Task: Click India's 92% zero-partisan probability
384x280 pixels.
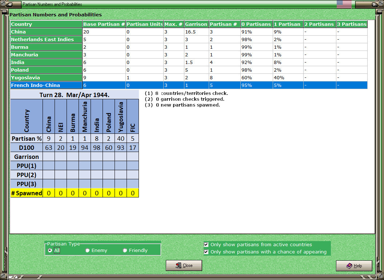Action: (256, 62)
